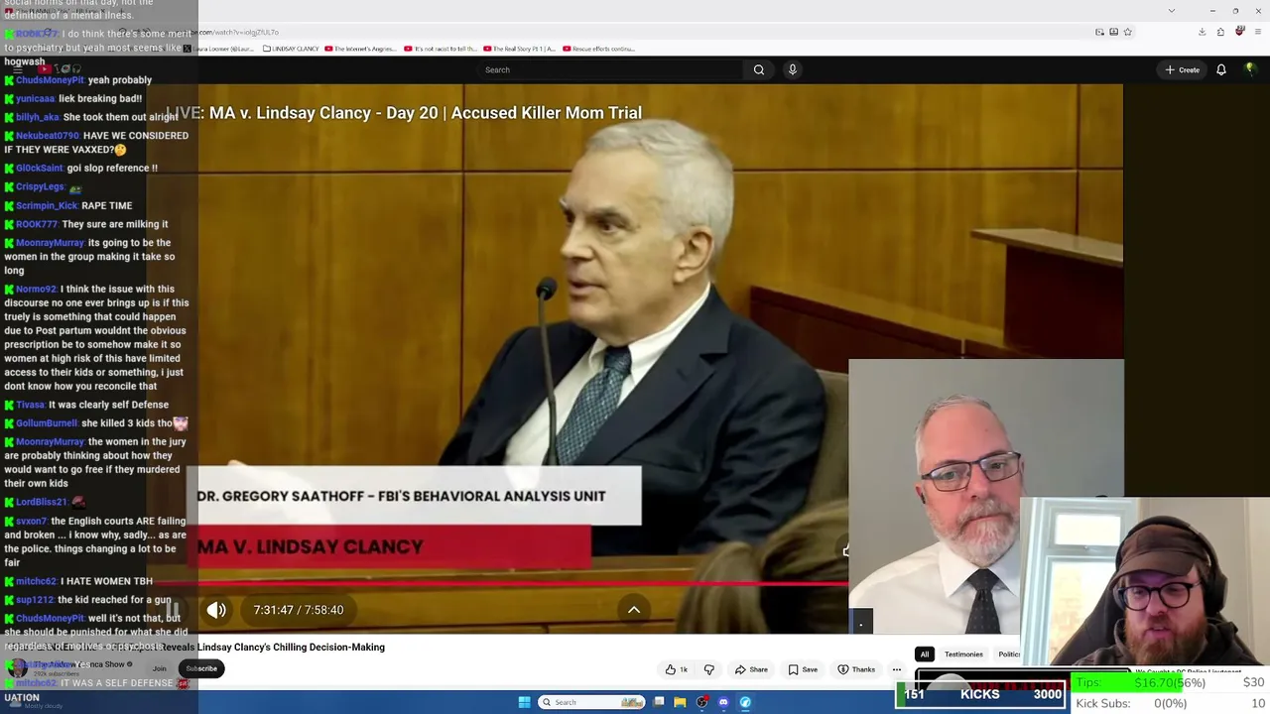Click the Subscribe button
Screen dimensions: 1270x714
click(201, 668)
